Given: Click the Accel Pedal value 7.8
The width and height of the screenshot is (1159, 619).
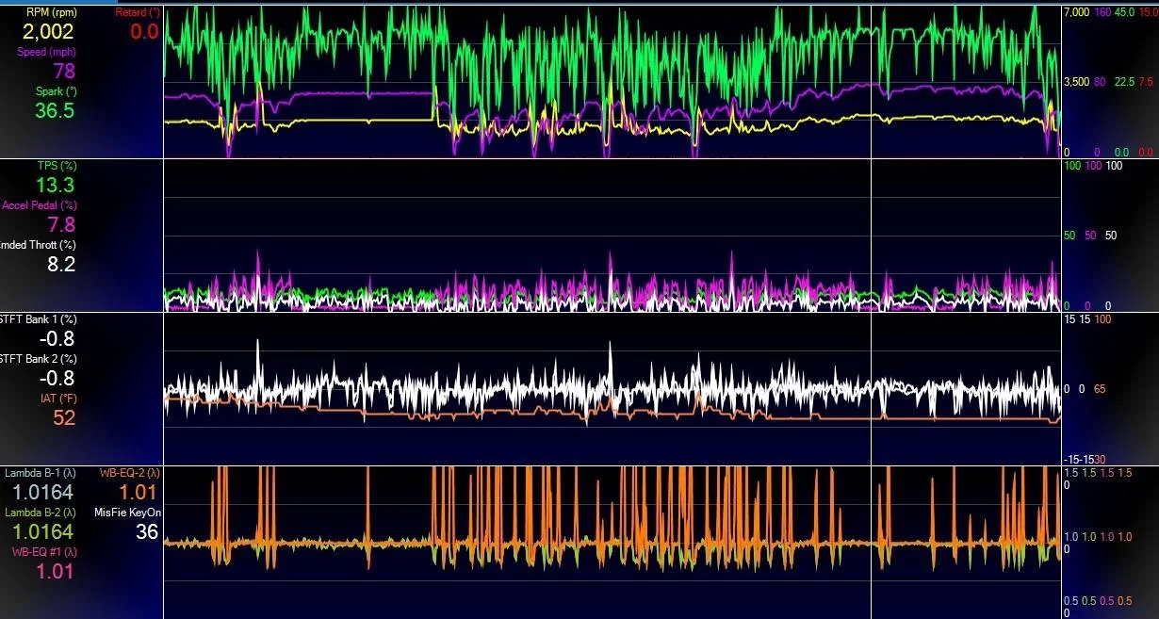Looking at the screenshot, I should pos(61,224).
